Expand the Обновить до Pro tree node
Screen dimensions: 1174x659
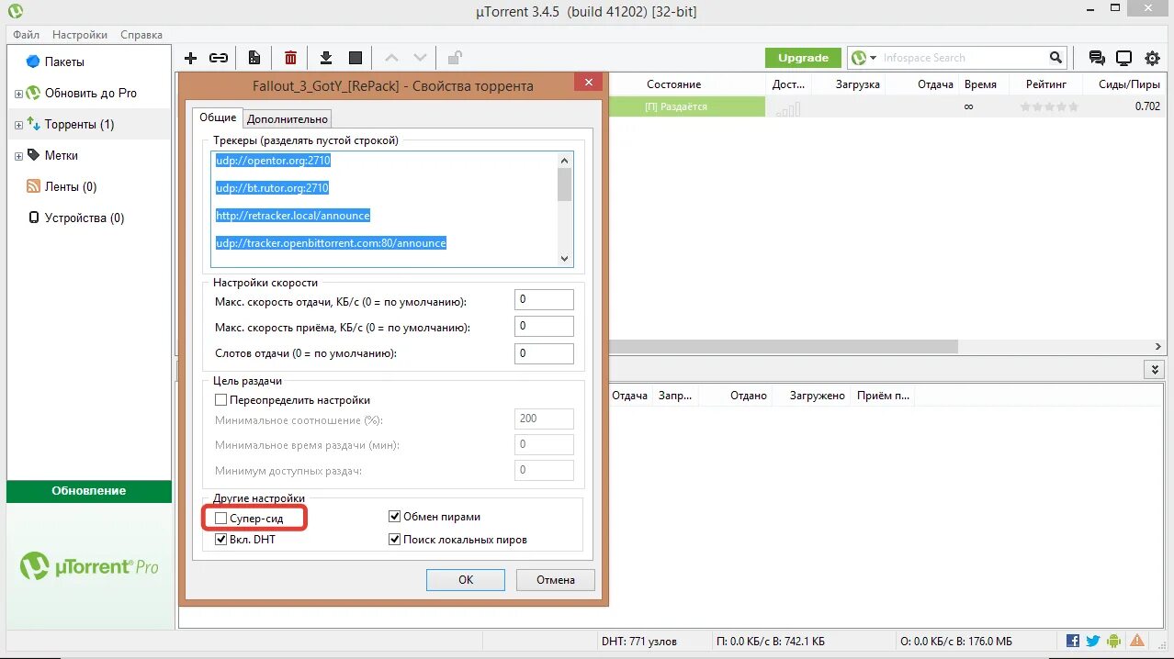[x=18, y=94]
